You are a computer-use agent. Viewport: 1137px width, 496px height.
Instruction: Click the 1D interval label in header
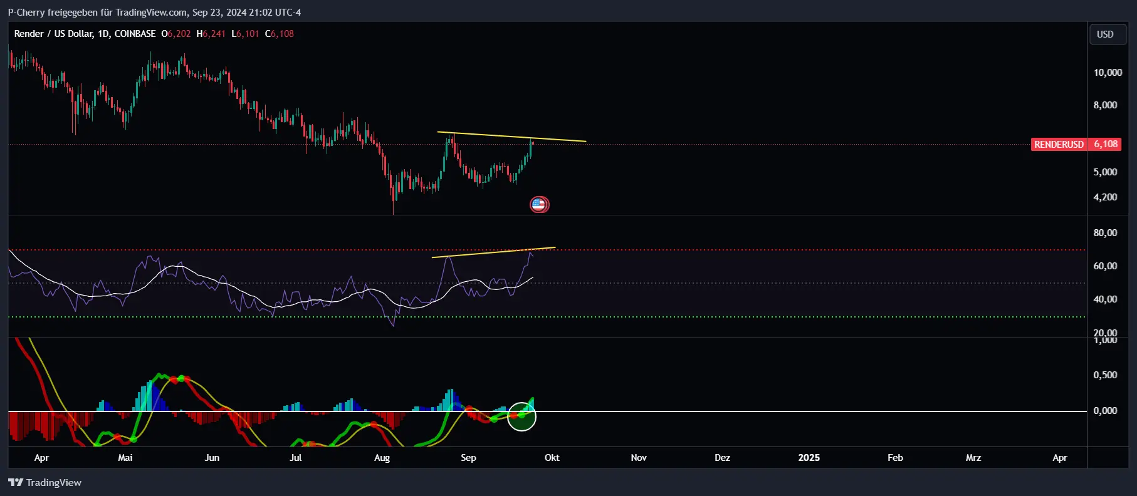pos(103,34)
